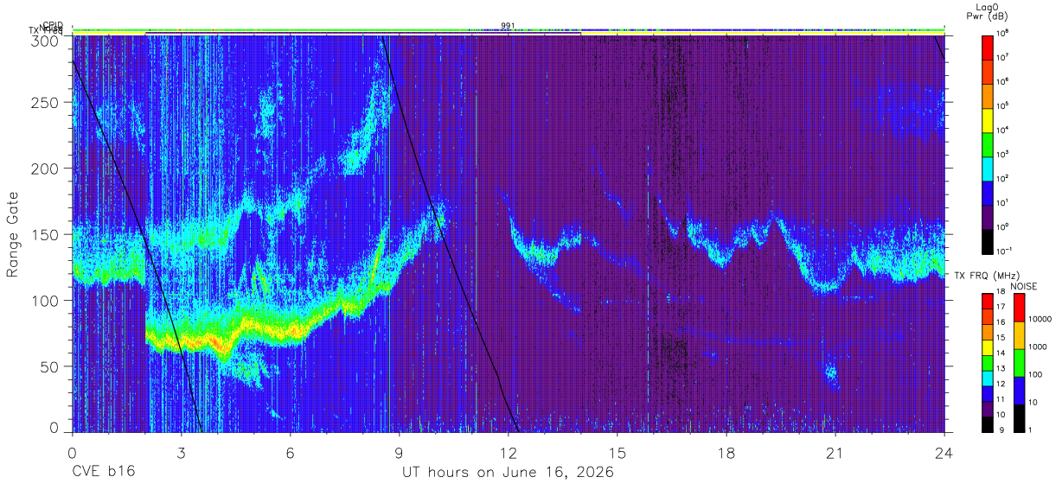The image size is (1062, 490).
Task: Click the orange 10^5–10^6 power colorbar segment
Action: point(988,94)
